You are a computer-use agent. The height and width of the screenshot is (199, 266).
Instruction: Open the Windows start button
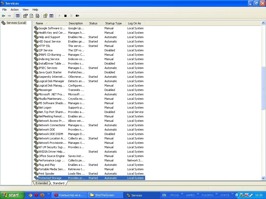pyautogui.click(x=12, y=195)
